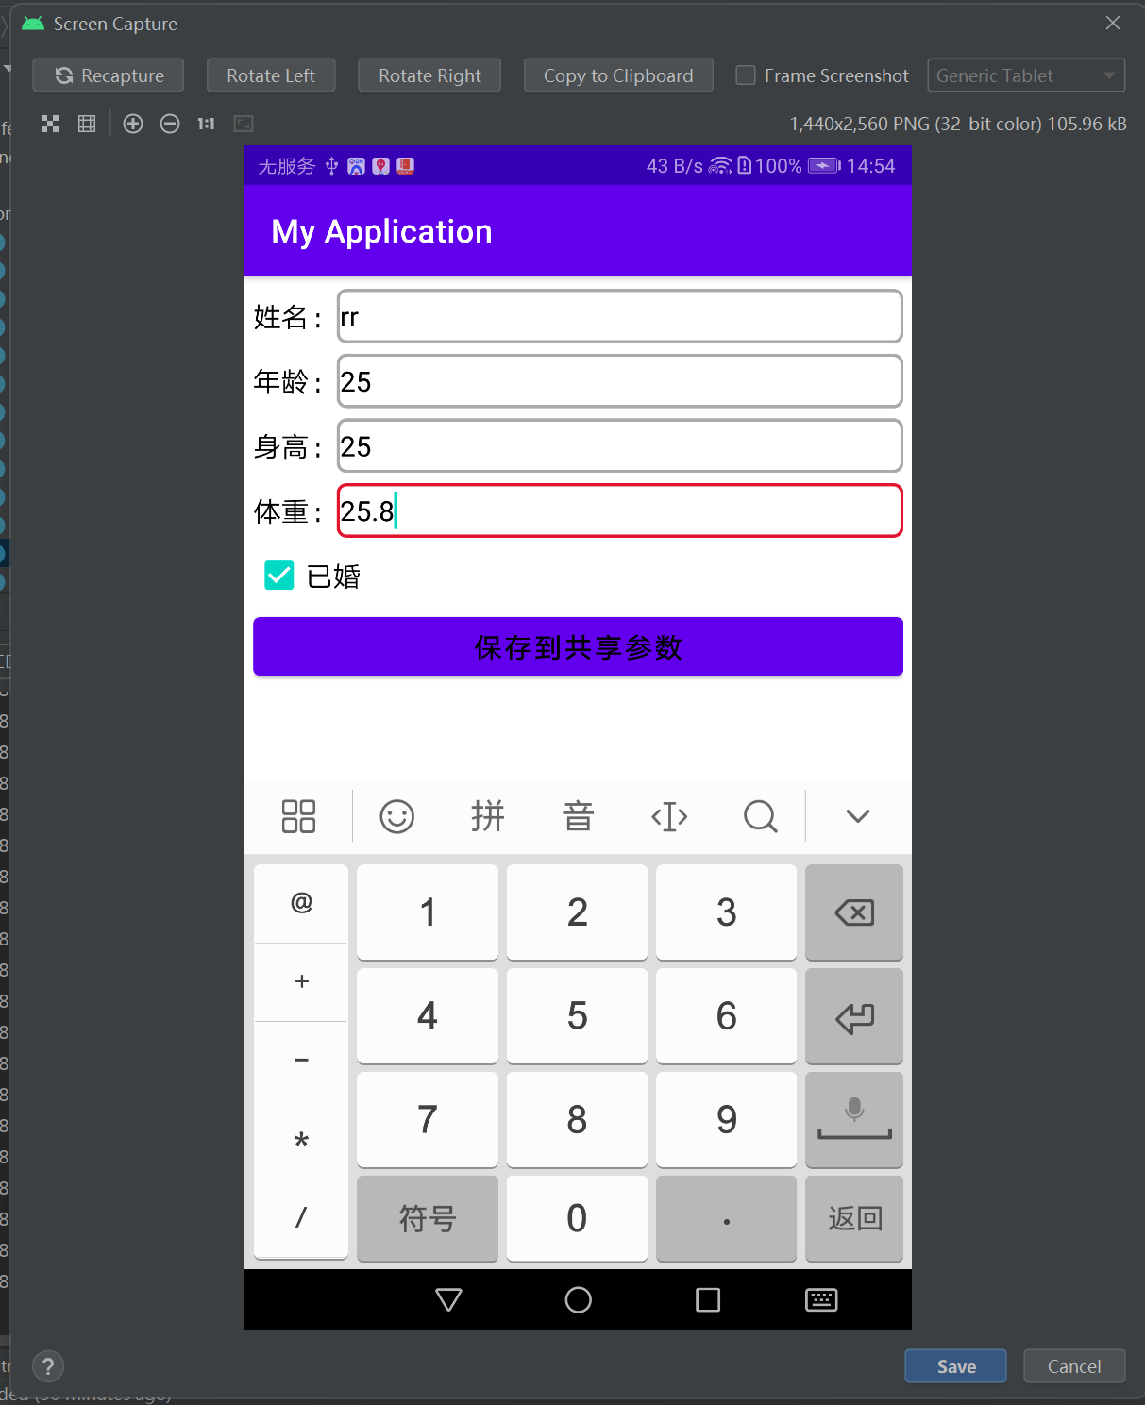Tap number key 9
This screenshot has height=1405, width=1145.
coord(726,1120)
